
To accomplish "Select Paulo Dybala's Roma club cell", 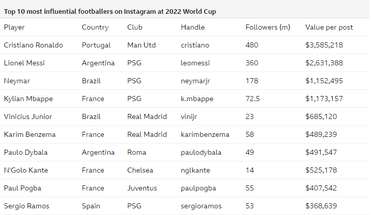I will pyautogui.click(x=136, y=152).
